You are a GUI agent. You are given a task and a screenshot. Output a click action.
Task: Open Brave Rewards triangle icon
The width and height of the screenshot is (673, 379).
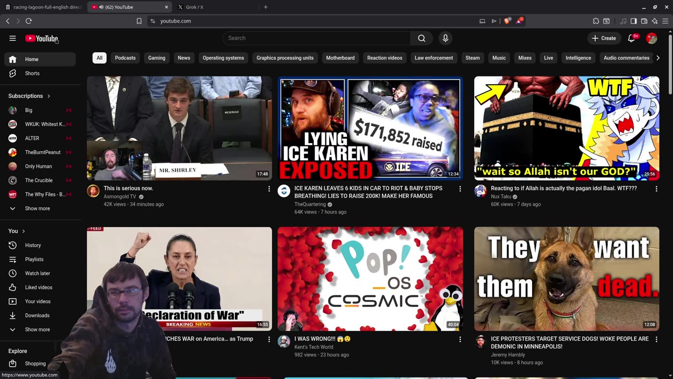point(519,21)
